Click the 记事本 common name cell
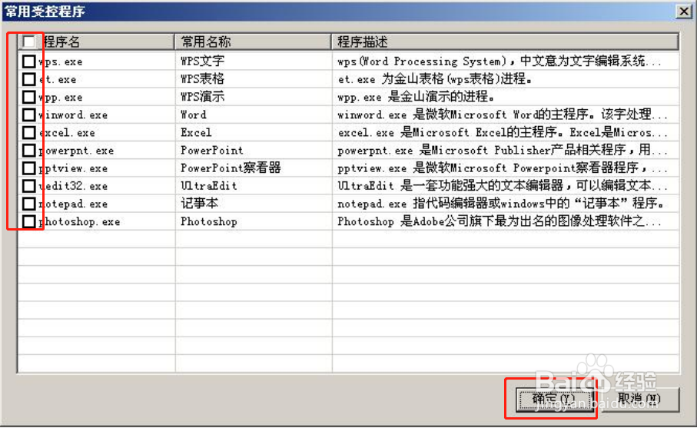697x428 pixels. click(199, 203)
